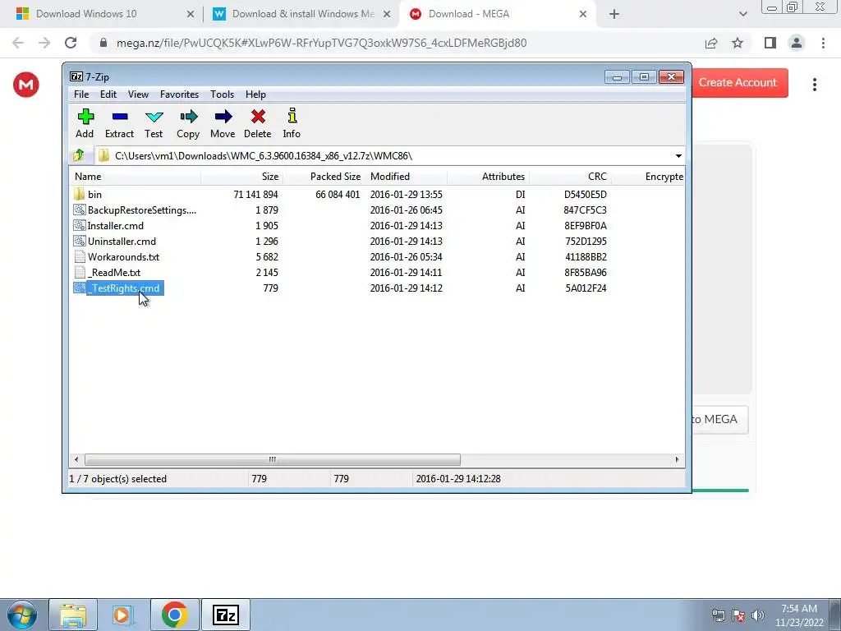Open the Edit menu in 7-Zip
This screenshot has width=841, height=631.
108,94
